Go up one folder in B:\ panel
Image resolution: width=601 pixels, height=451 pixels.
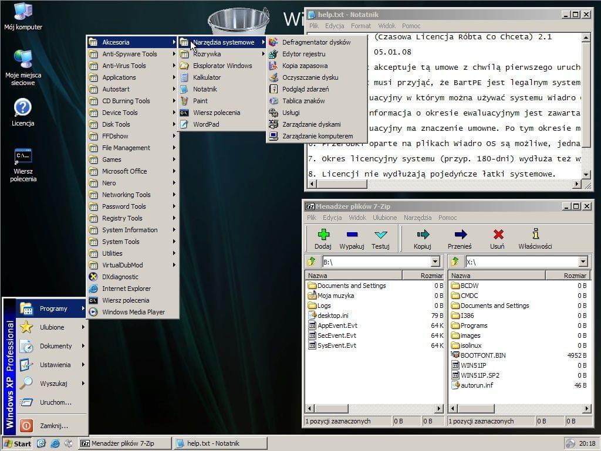(312, 262)
